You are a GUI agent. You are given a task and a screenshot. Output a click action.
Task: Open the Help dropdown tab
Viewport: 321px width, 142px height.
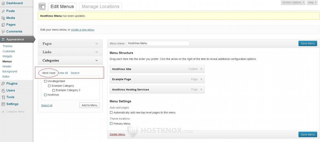click(x=312, y=2)
